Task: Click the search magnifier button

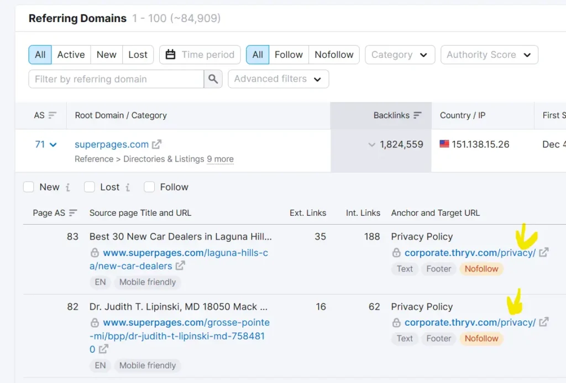Action: coord(213,79)
